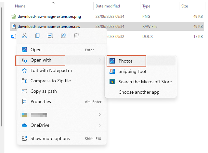
Task: Click the Rename icon in context menu
Action: click(50, 36)
